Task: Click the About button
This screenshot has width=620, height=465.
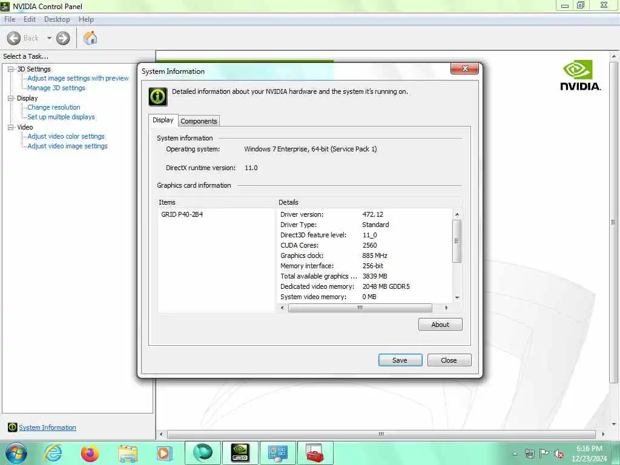Action: (x=440, y=325)
